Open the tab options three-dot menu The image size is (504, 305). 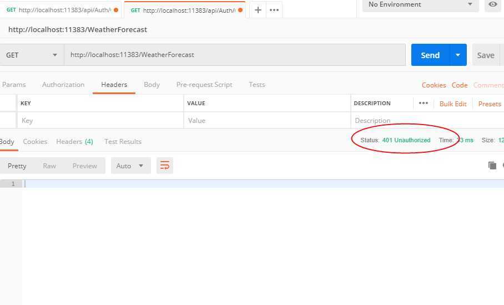tap(274, 10)
